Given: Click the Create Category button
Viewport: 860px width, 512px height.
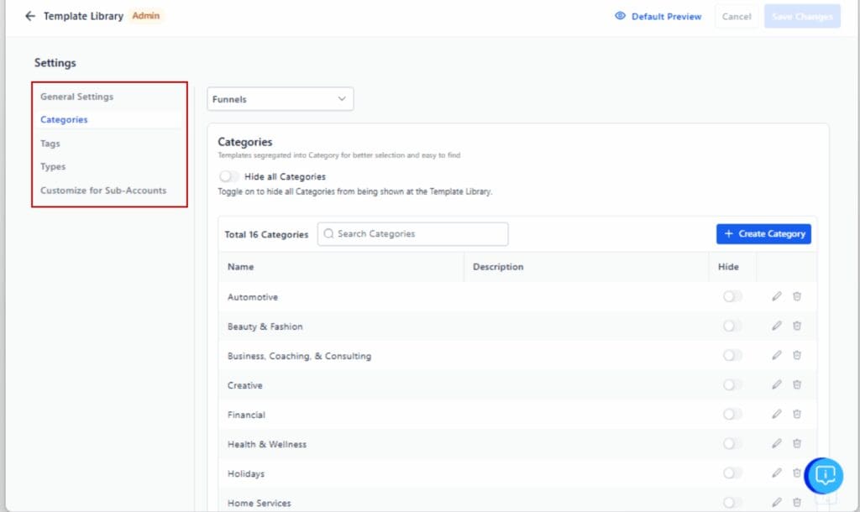Looking at the screenshot, I should 763,233.
